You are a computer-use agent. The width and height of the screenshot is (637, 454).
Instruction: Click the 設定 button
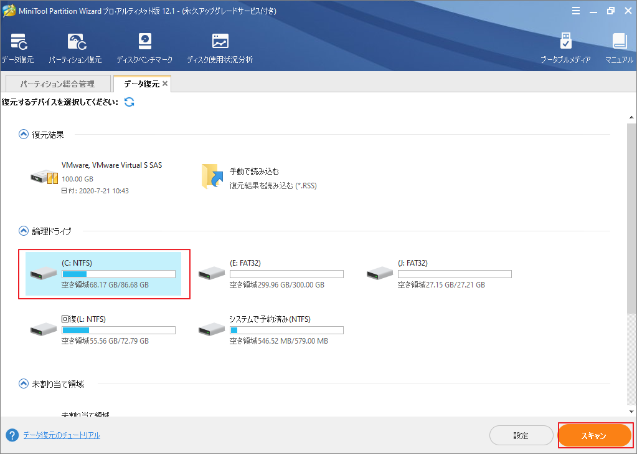(x=521, y=436)
